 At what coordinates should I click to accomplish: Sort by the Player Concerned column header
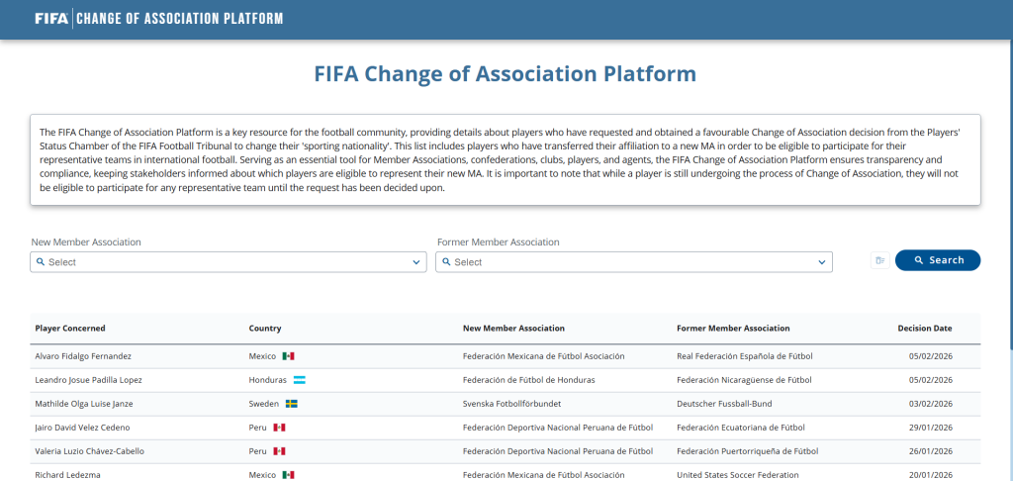pyautogui.click(x=70, y=329)
